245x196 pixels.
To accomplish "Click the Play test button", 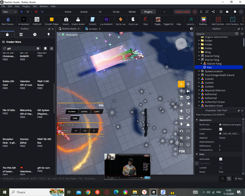I will 22,12.
